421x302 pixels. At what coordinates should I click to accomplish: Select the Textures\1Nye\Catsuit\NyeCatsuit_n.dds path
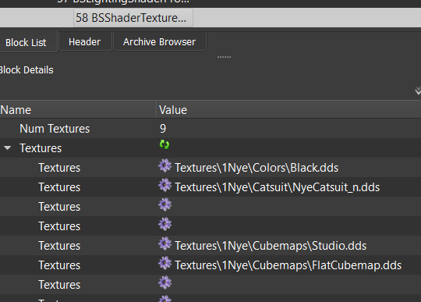pos(277,187)
